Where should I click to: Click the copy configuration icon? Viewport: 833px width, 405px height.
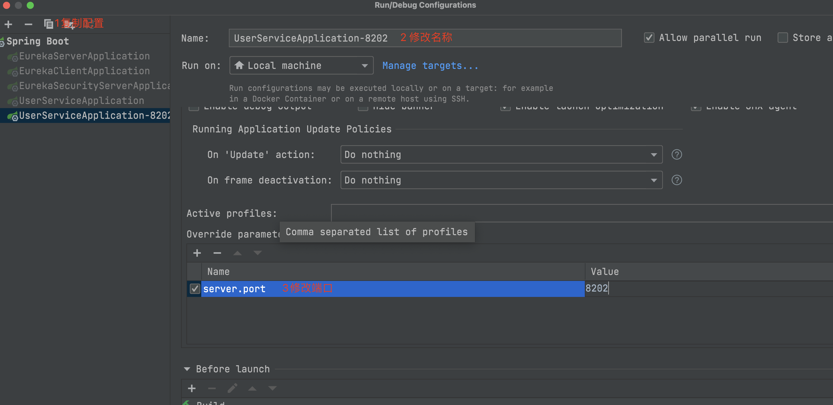click(48, 24)
